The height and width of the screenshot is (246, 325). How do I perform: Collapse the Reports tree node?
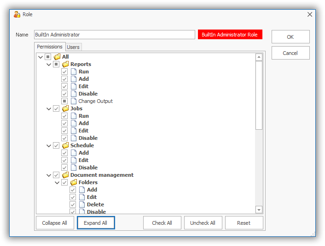pyautogui.click(x=49, y=64)
